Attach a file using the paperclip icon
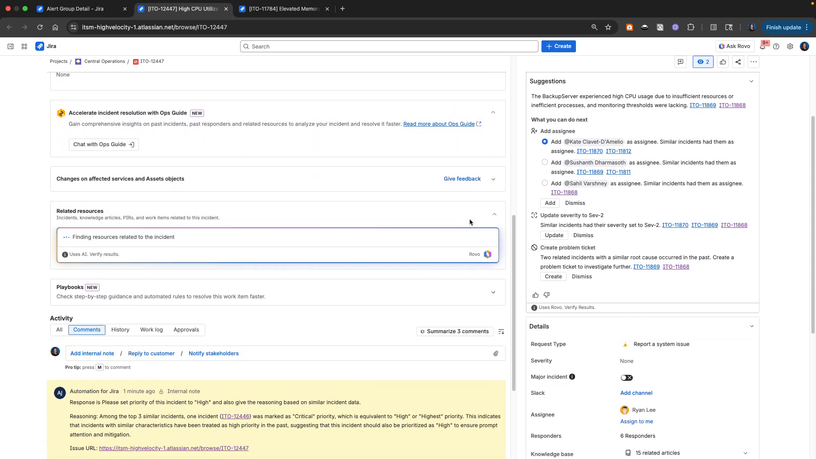This screenshot has width=816, height=459. (x=496, y=353)
